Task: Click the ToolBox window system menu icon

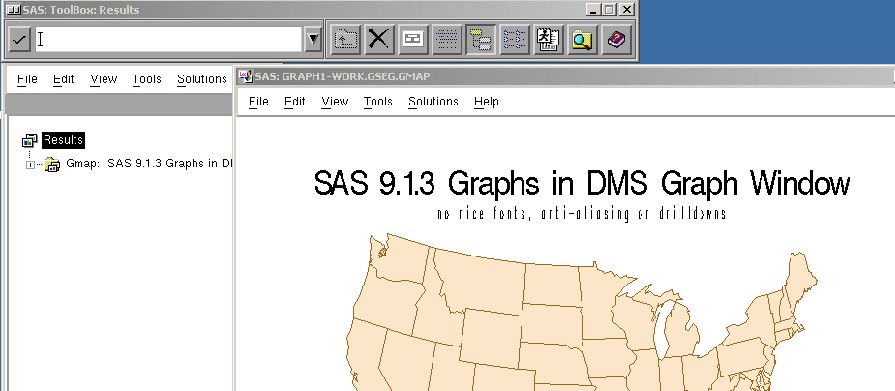Action: coord(13,10)
